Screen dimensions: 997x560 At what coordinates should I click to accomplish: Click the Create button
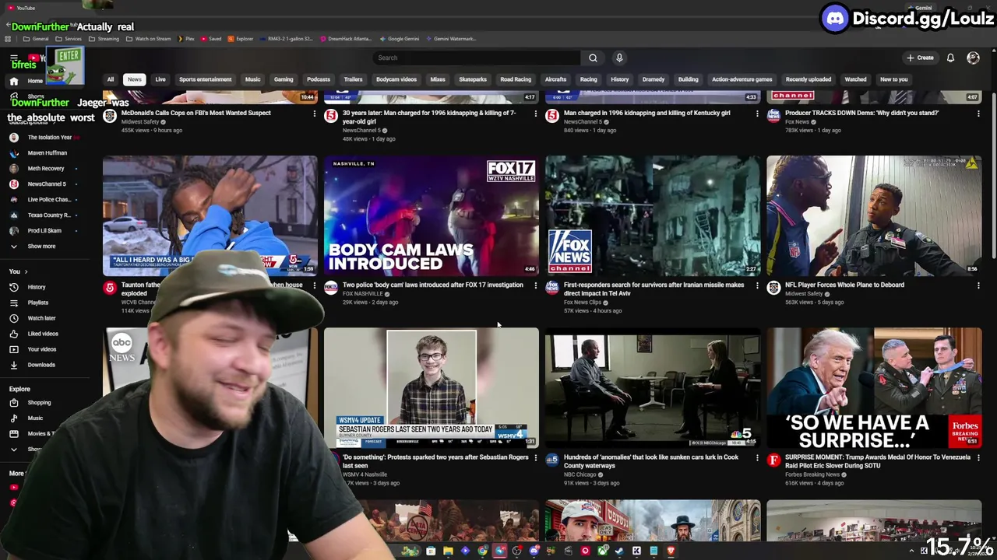[x=920, y=58]
